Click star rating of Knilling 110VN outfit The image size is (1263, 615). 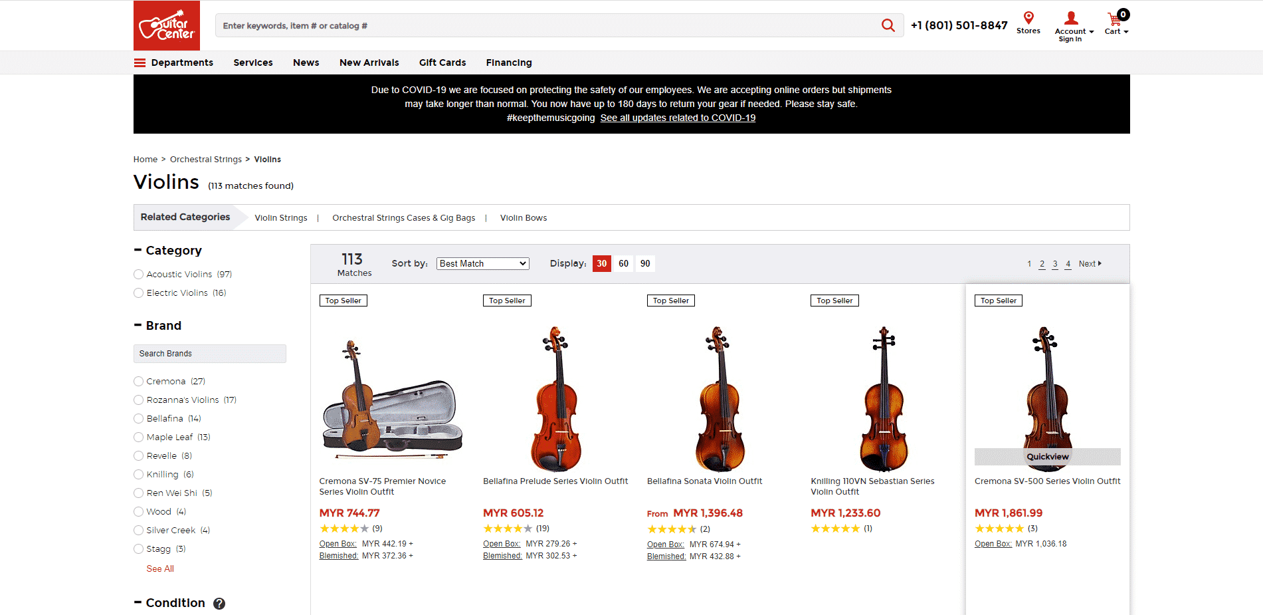click(x=835, y=529)
